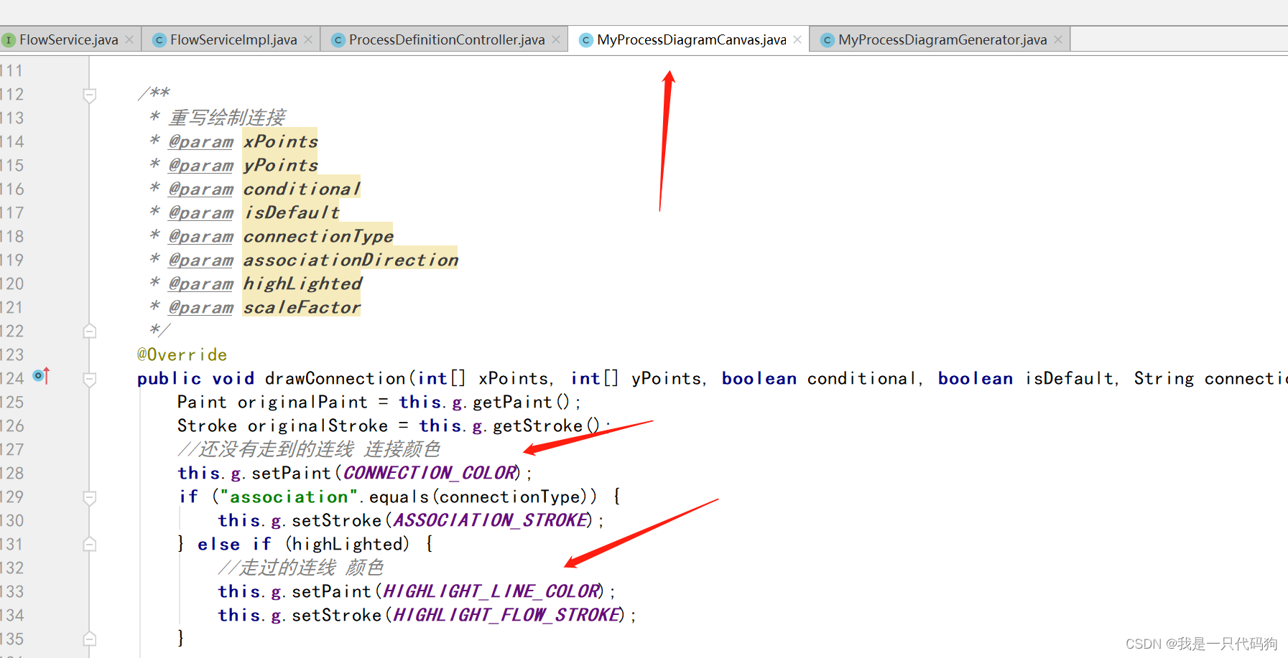Collapse the if-block fold at line 129

coord(89,497)
